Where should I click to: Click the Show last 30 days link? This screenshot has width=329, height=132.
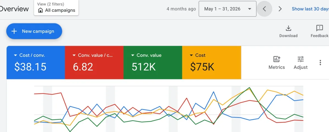(x=310, y=9)
